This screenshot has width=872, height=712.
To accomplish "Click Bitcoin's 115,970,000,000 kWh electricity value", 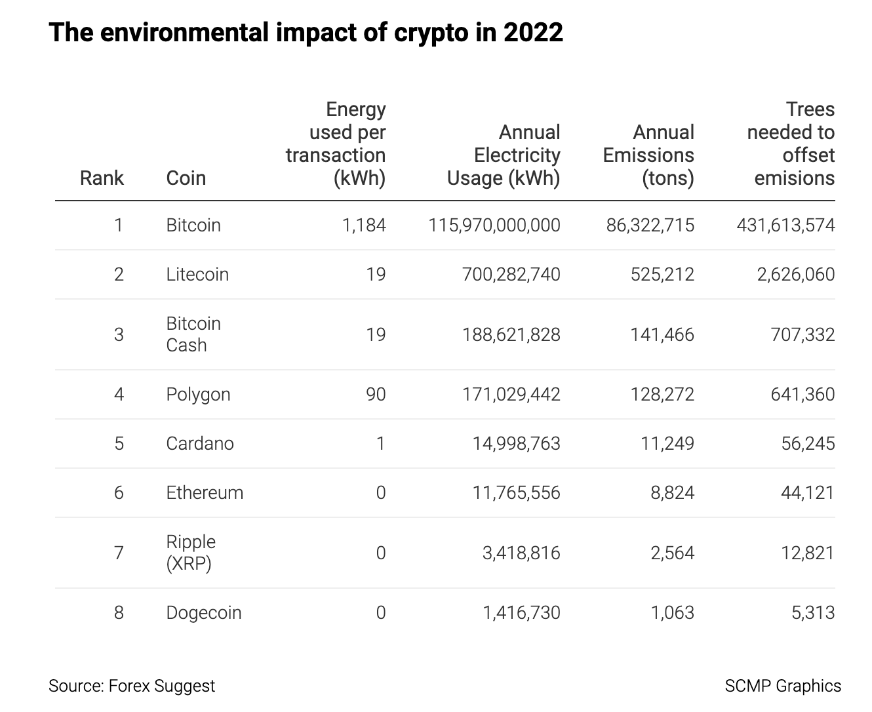I will pos(494,225).
